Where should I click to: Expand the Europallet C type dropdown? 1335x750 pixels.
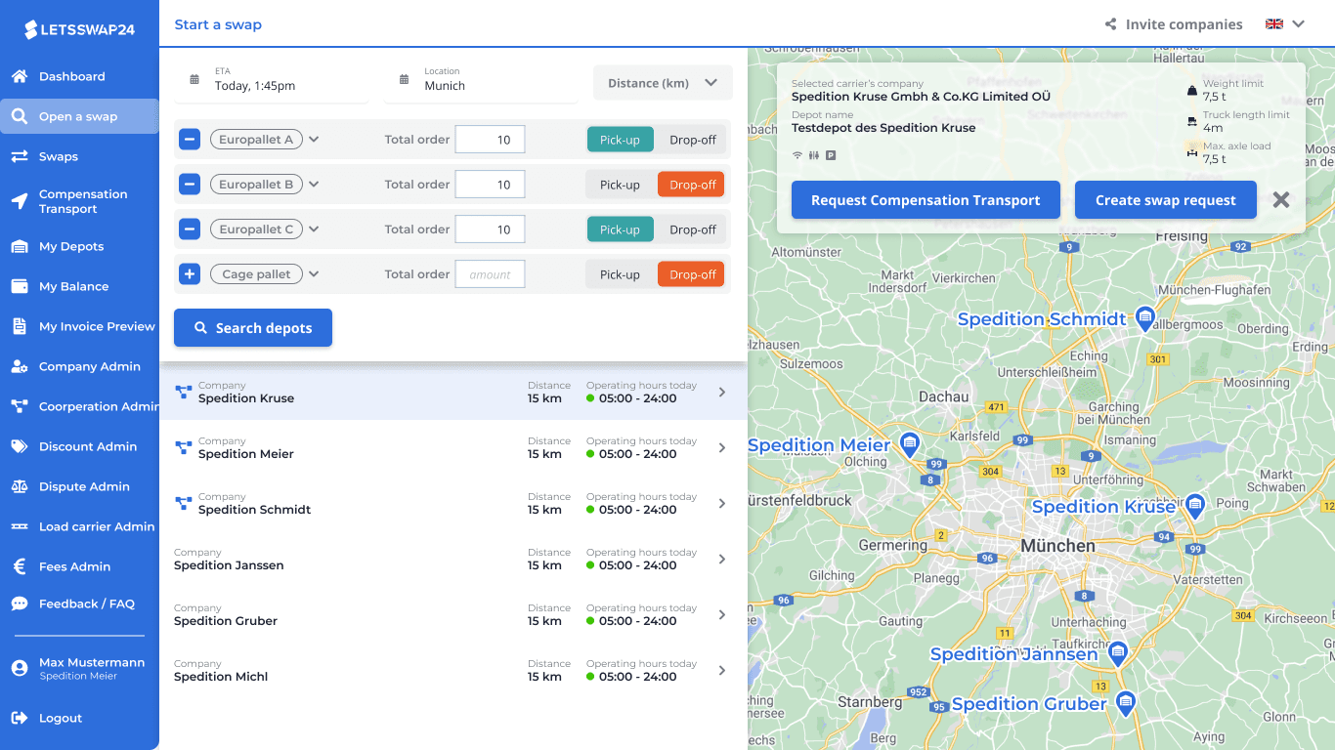tap(314, 229)
